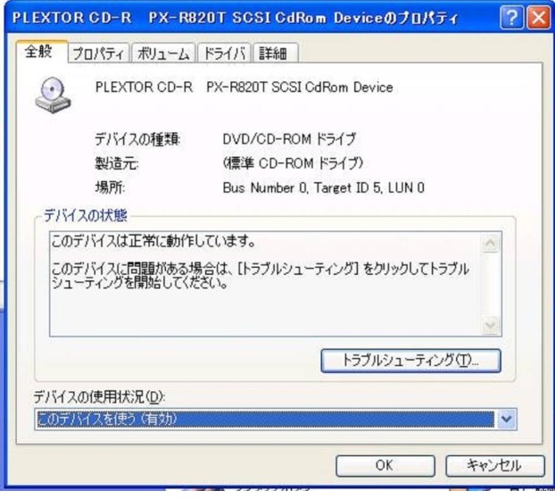Close the properties dialog with X
555x499 pixels.
(x=538, y=17)
